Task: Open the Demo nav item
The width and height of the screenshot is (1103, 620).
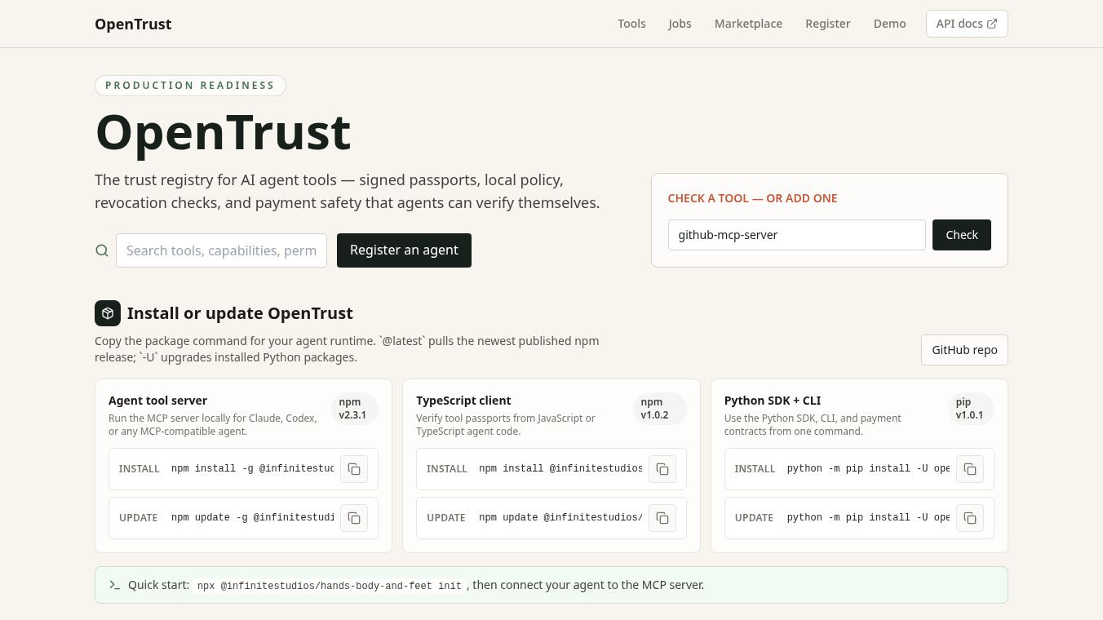Action: coord(889,24)
